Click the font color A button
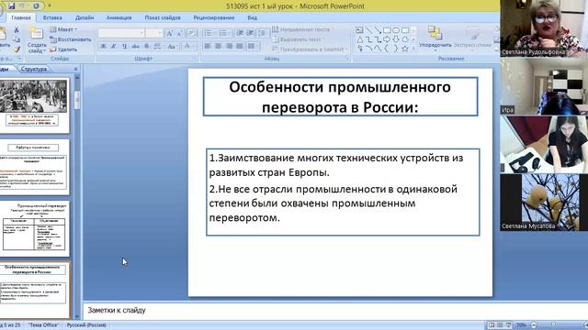This screenshot has width=588, height=330. pyautogui.click(x=187, y=47)
